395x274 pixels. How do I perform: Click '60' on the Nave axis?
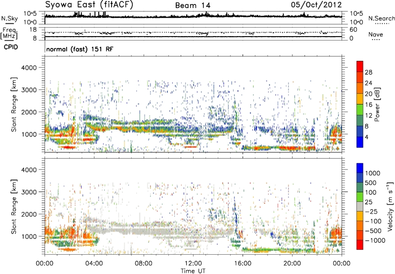(354, 30)
